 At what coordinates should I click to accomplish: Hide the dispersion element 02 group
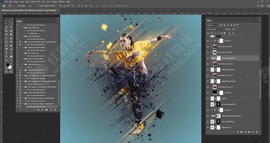click(208, 58)
